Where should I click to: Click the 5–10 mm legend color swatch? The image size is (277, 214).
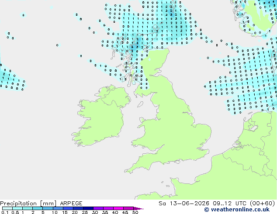pyautogui.click(x=48, y=208)
